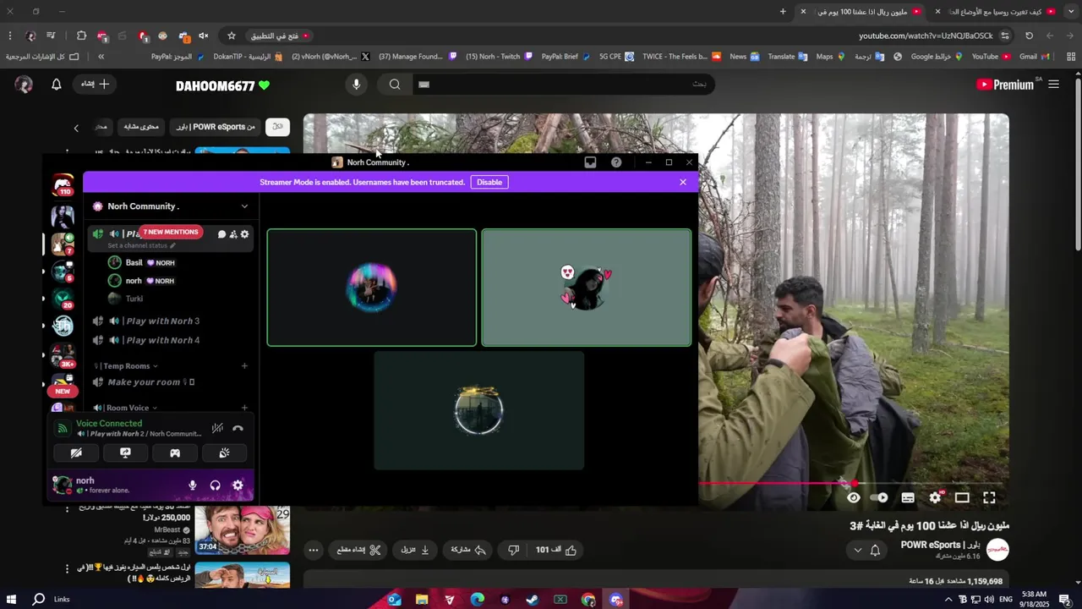1082x609 pixels.
Task: Join the Play with Norh 4 voice channel
Action: point(172,340)
